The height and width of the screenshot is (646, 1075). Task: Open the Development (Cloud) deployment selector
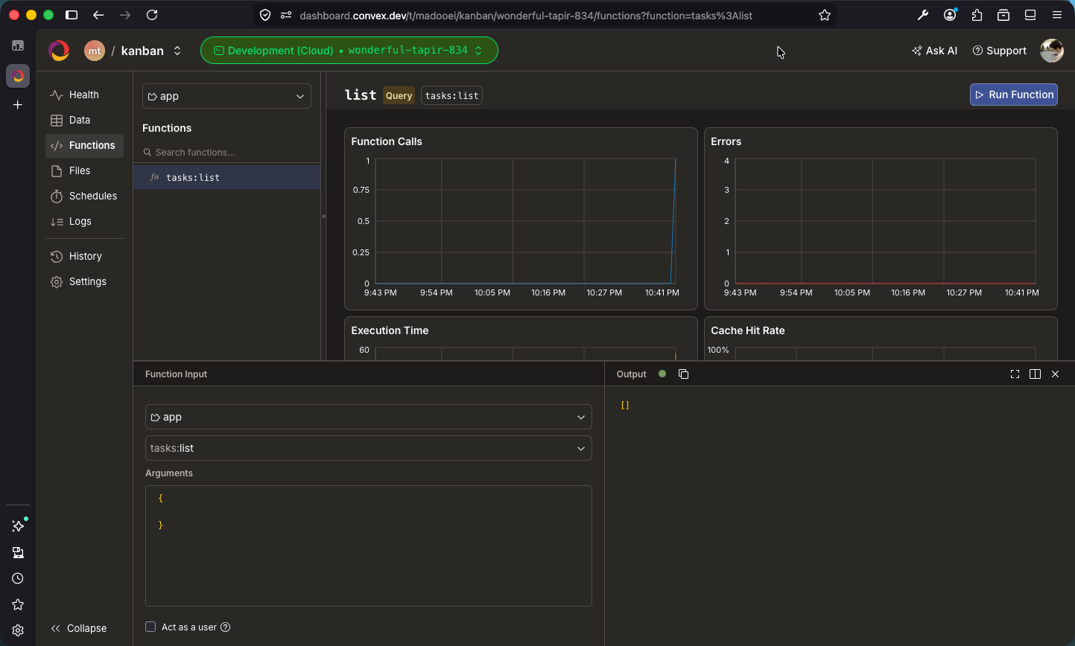(x=349, y=51)
